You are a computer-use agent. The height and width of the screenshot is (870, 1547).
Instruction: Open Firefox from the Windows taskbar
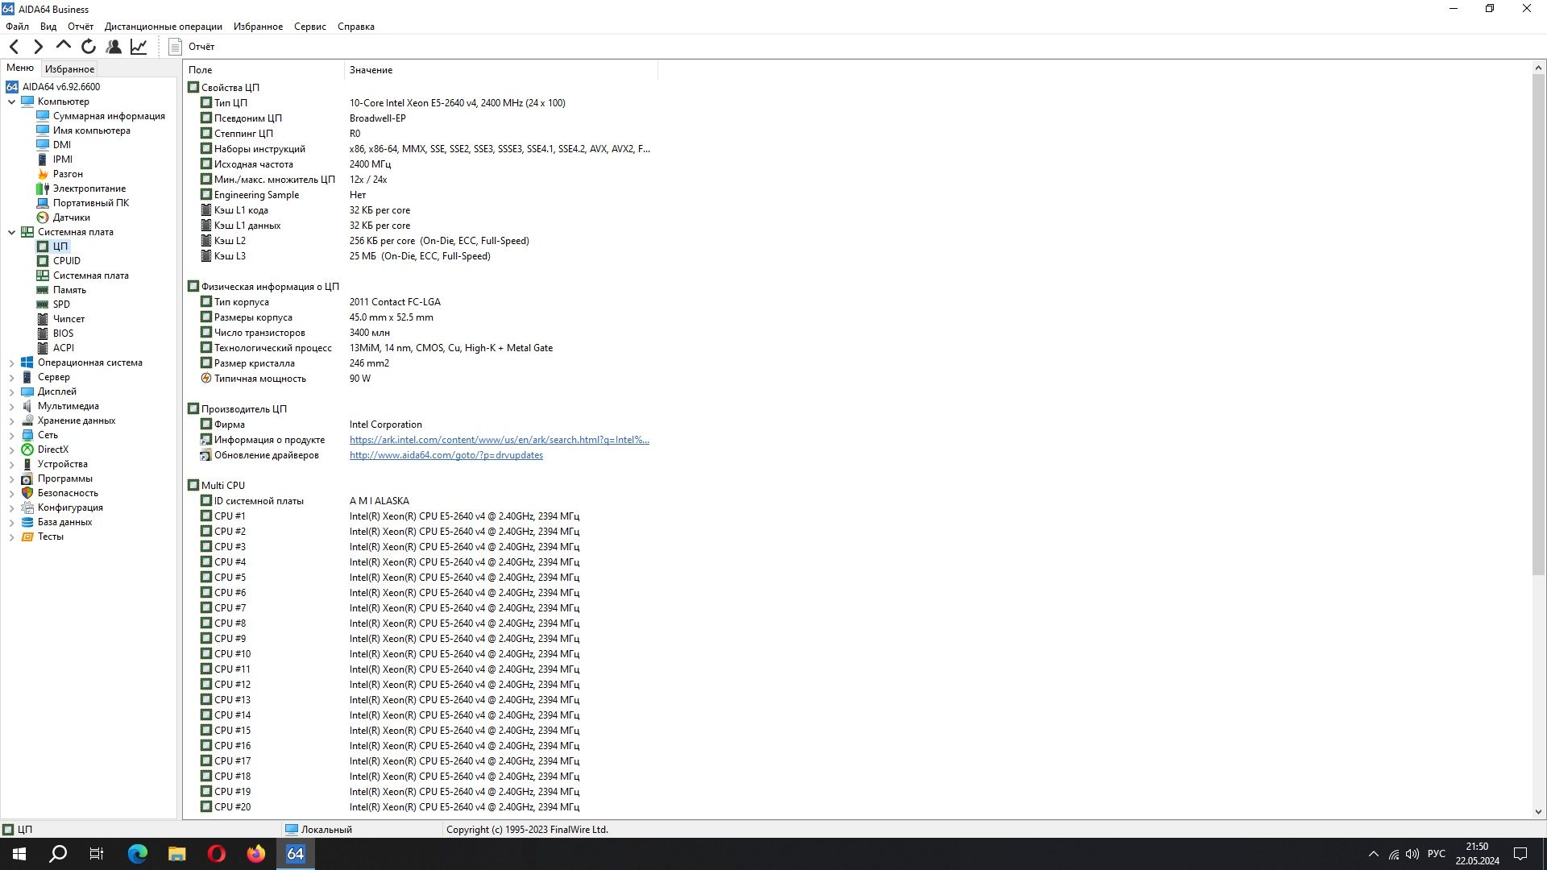256,854
